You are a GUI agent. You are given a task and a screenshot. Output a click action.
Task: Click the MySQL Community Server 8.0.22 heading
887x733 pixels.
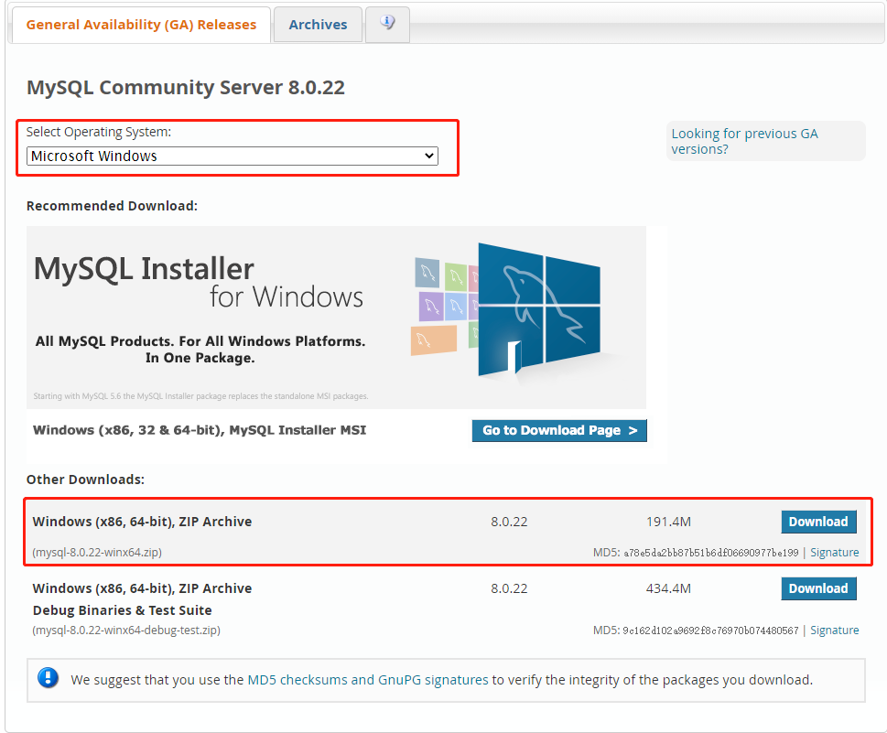(x=186, y=88)
